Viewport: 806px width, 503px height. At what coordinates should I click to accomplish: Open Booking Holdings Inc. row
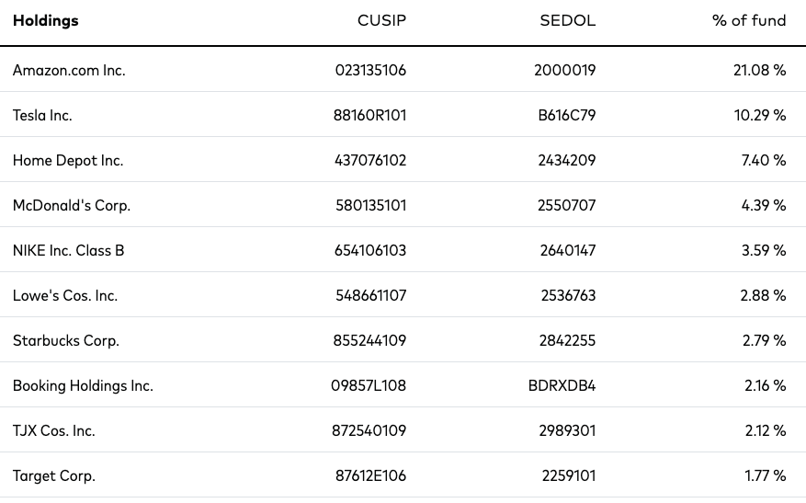click(403, 385)
